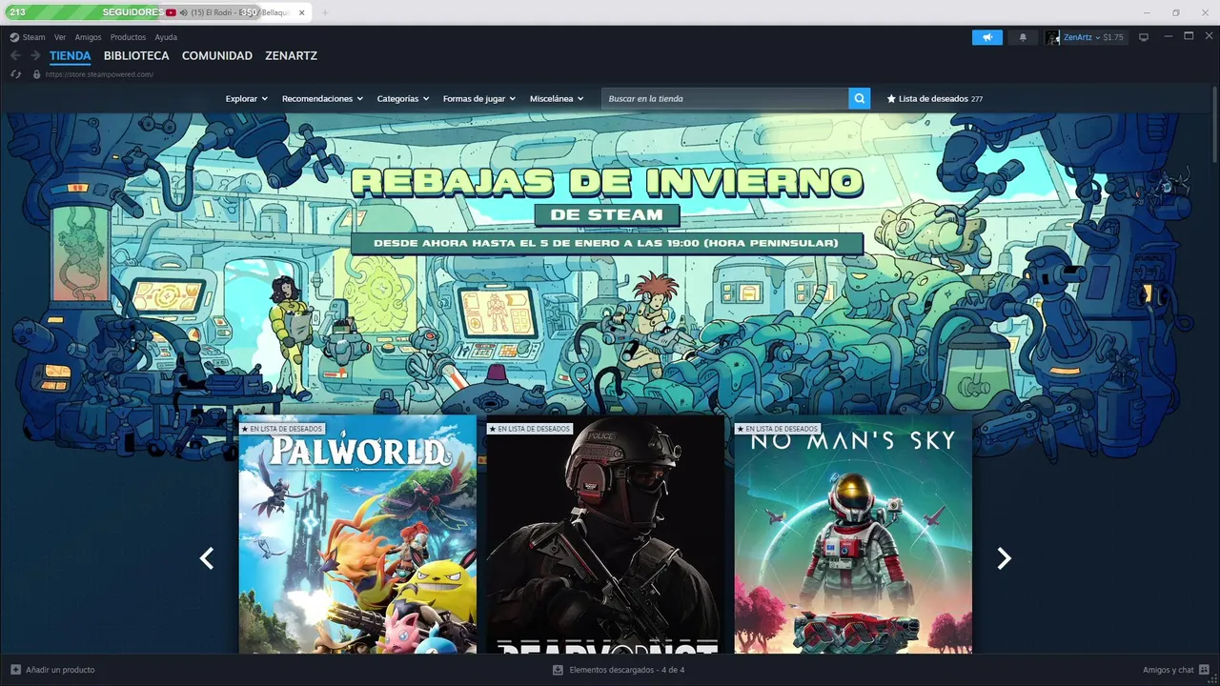
Task: Show previous carousel games with left arrow
Action: click(x=206, y=558)
